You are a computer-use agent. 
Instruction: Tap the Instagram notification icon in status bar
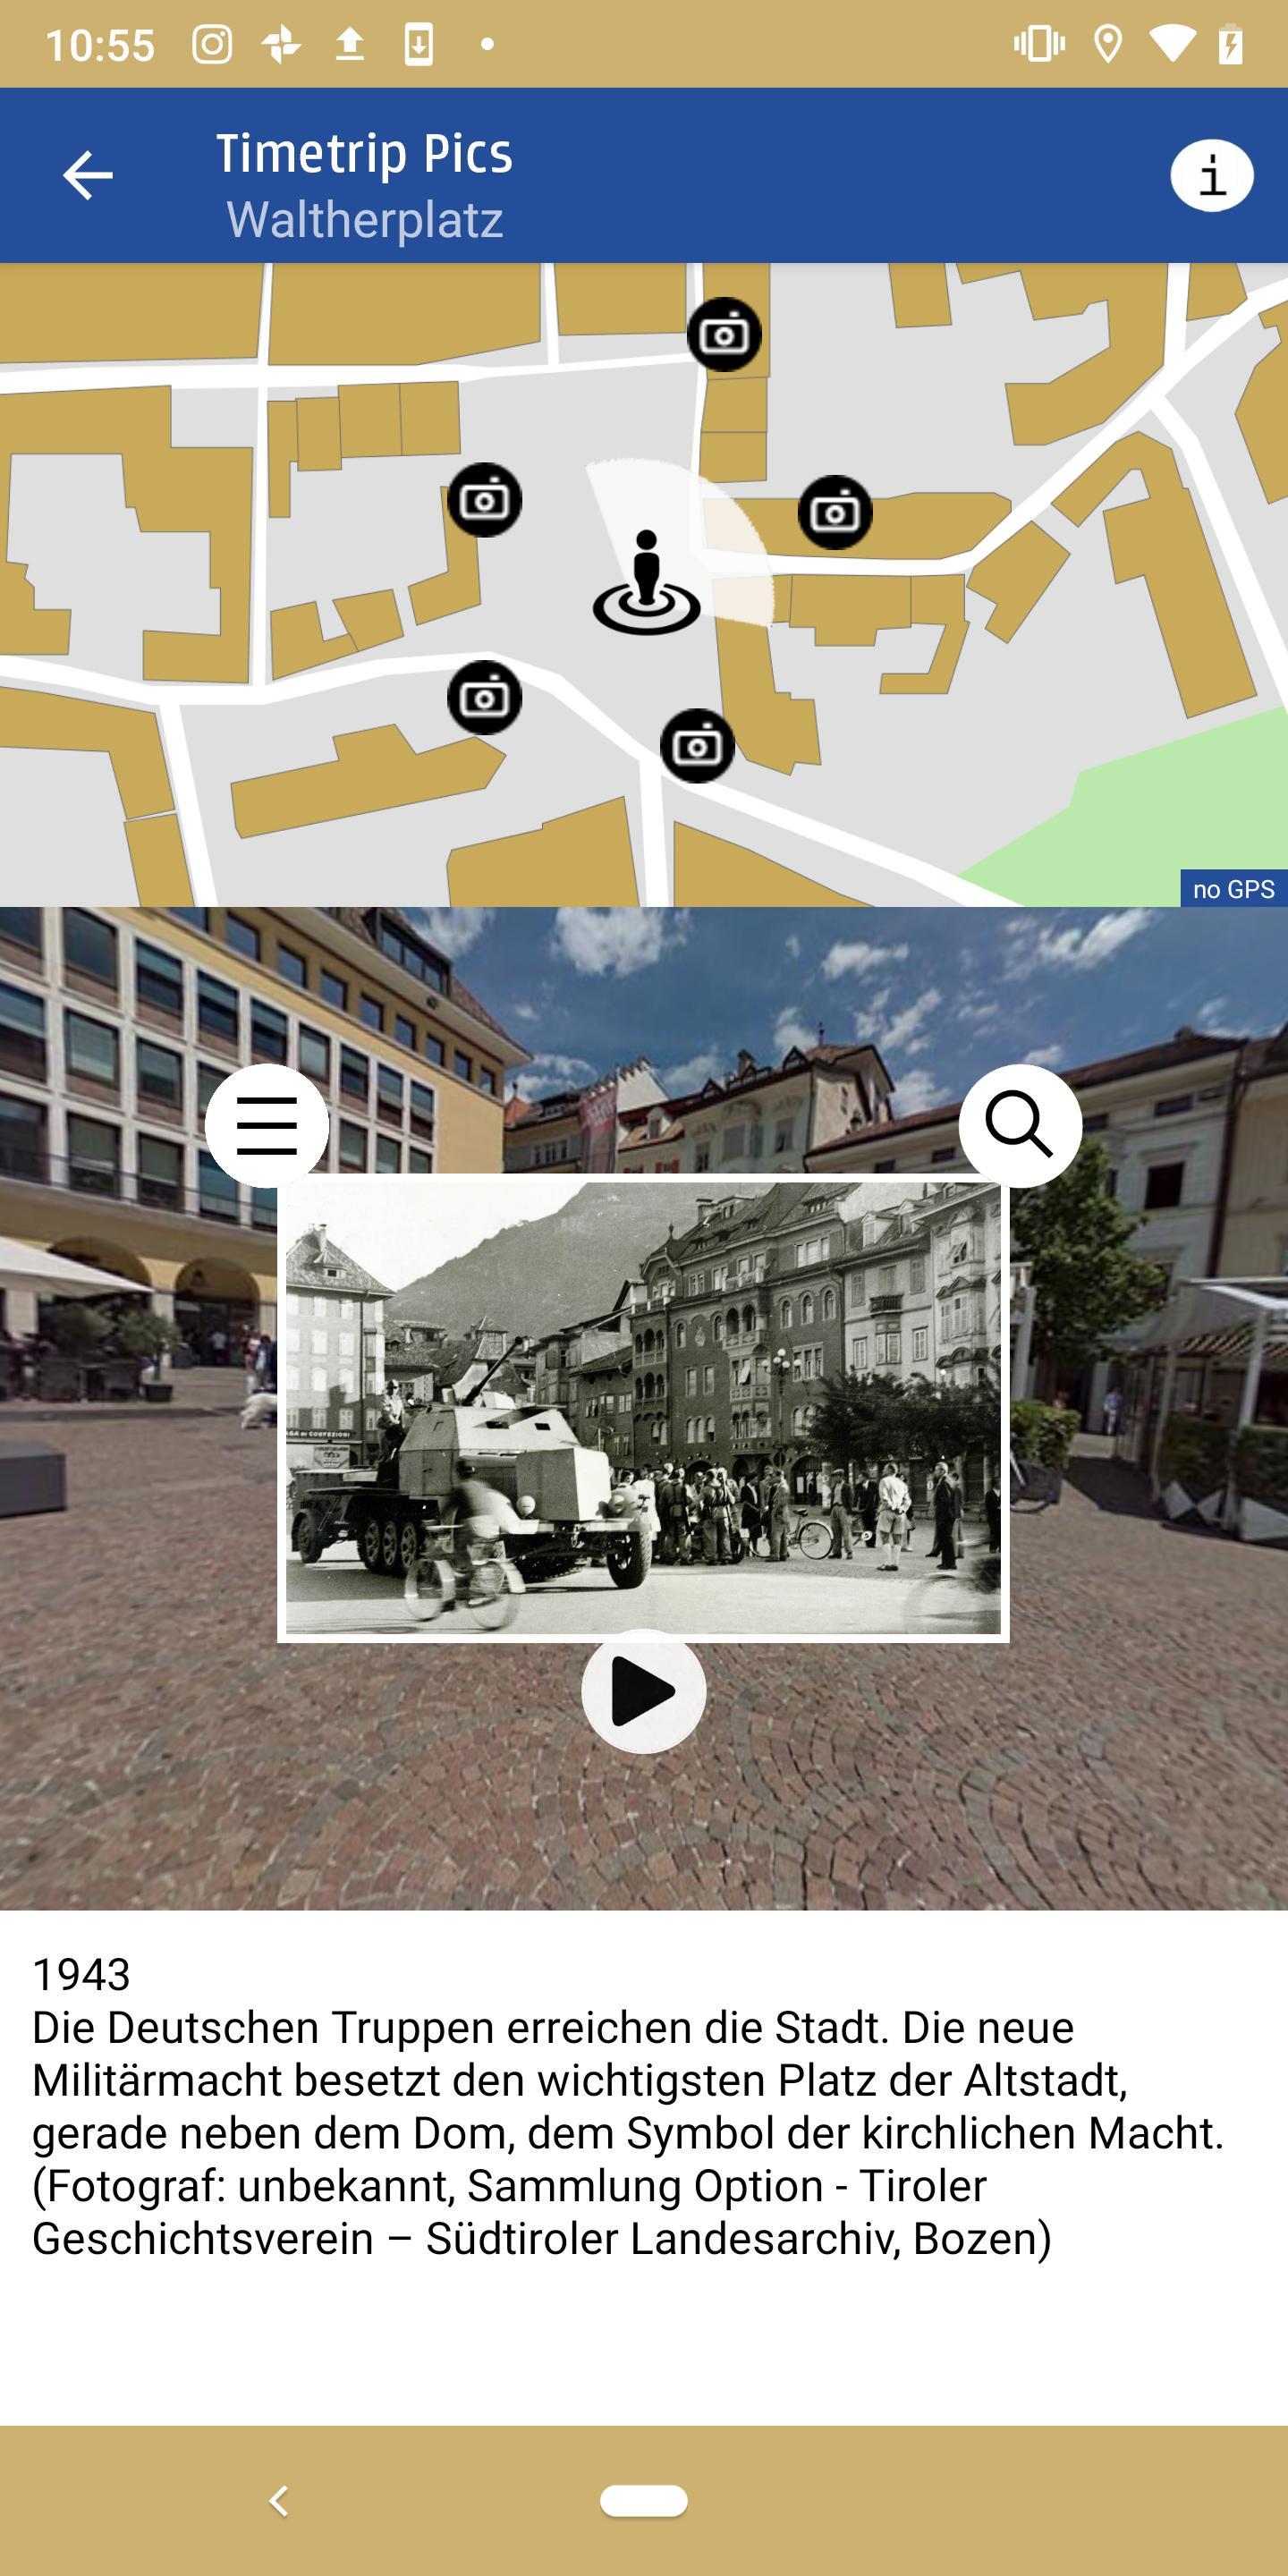pos(212,44)
